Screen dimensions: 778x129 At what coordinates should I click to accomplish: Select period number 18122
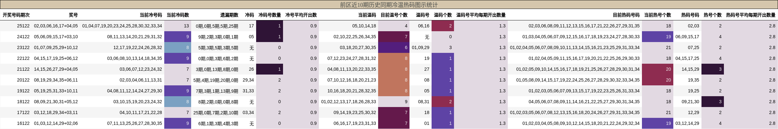pyautogui.click(x=23, y=102)
